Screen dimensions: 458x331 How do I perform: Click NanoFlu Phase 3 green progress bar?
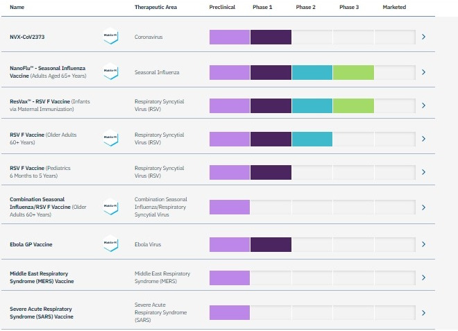tap(353, 72)
